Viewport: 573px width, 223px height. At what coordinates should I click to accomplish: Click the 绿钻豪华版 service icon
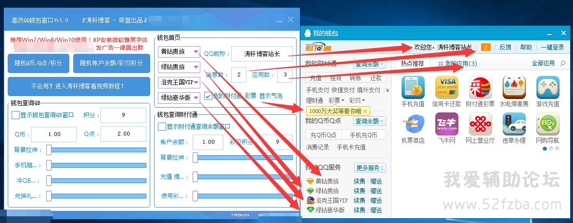[x=310, y=210]
